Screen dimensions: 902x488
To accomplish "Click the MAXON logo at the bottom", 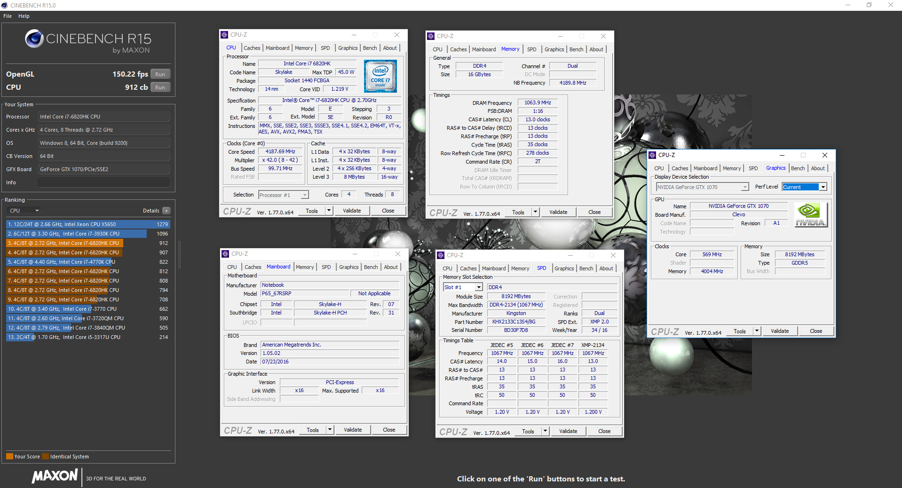I will pos(55,476).
